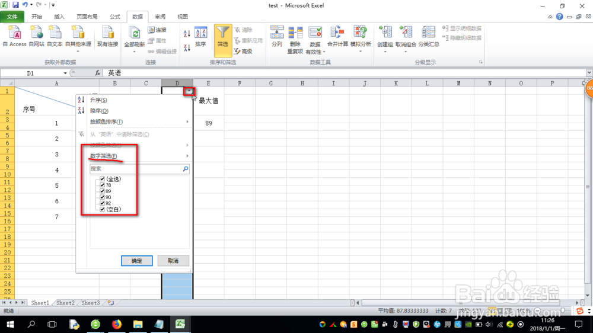Open Windows Start menu
This screenshot has width=593, height=333.
click(x=10, y=324)
